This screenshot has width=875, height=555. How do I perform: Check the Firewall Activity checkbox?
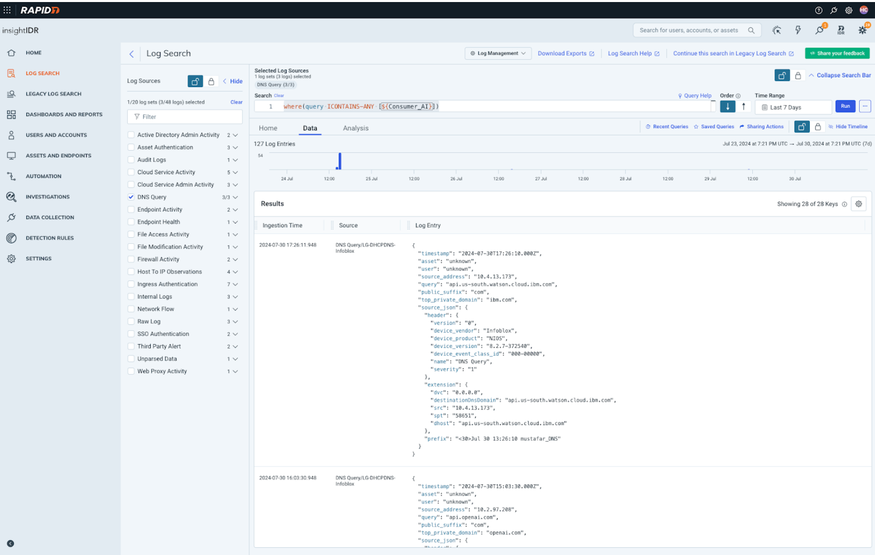131,259
